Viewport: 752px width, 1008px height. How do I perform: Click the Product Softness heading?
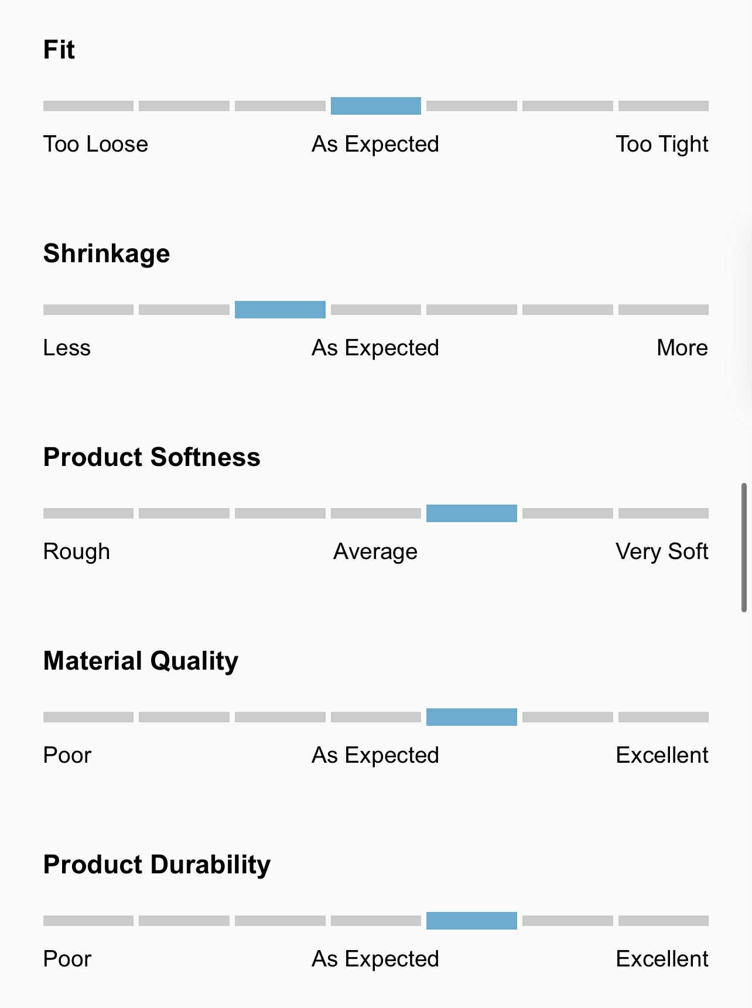152,457
